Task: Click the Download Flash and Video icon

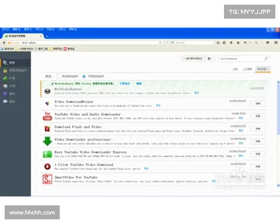Action: pos(47,128)
